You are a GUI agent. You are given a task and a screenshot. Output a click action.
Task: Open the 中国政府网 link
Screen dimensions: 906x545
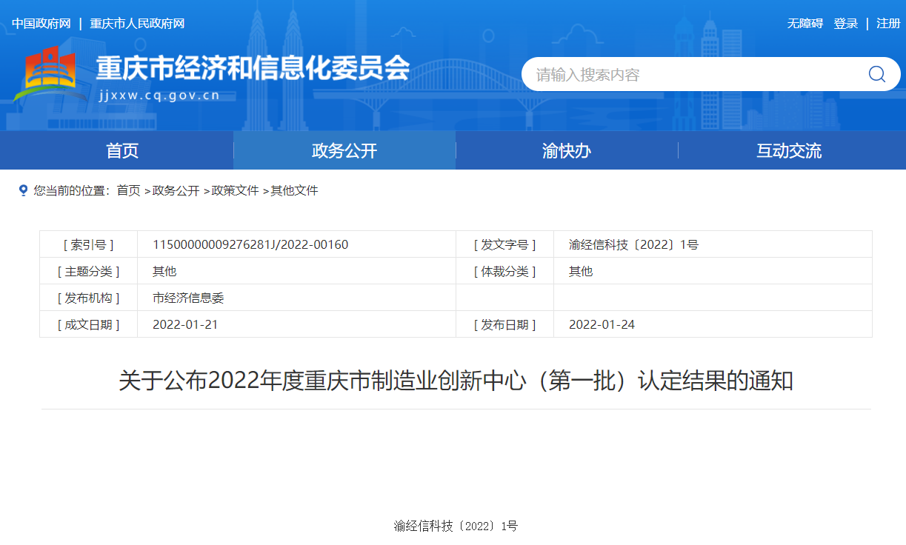[x=41, y=24]
